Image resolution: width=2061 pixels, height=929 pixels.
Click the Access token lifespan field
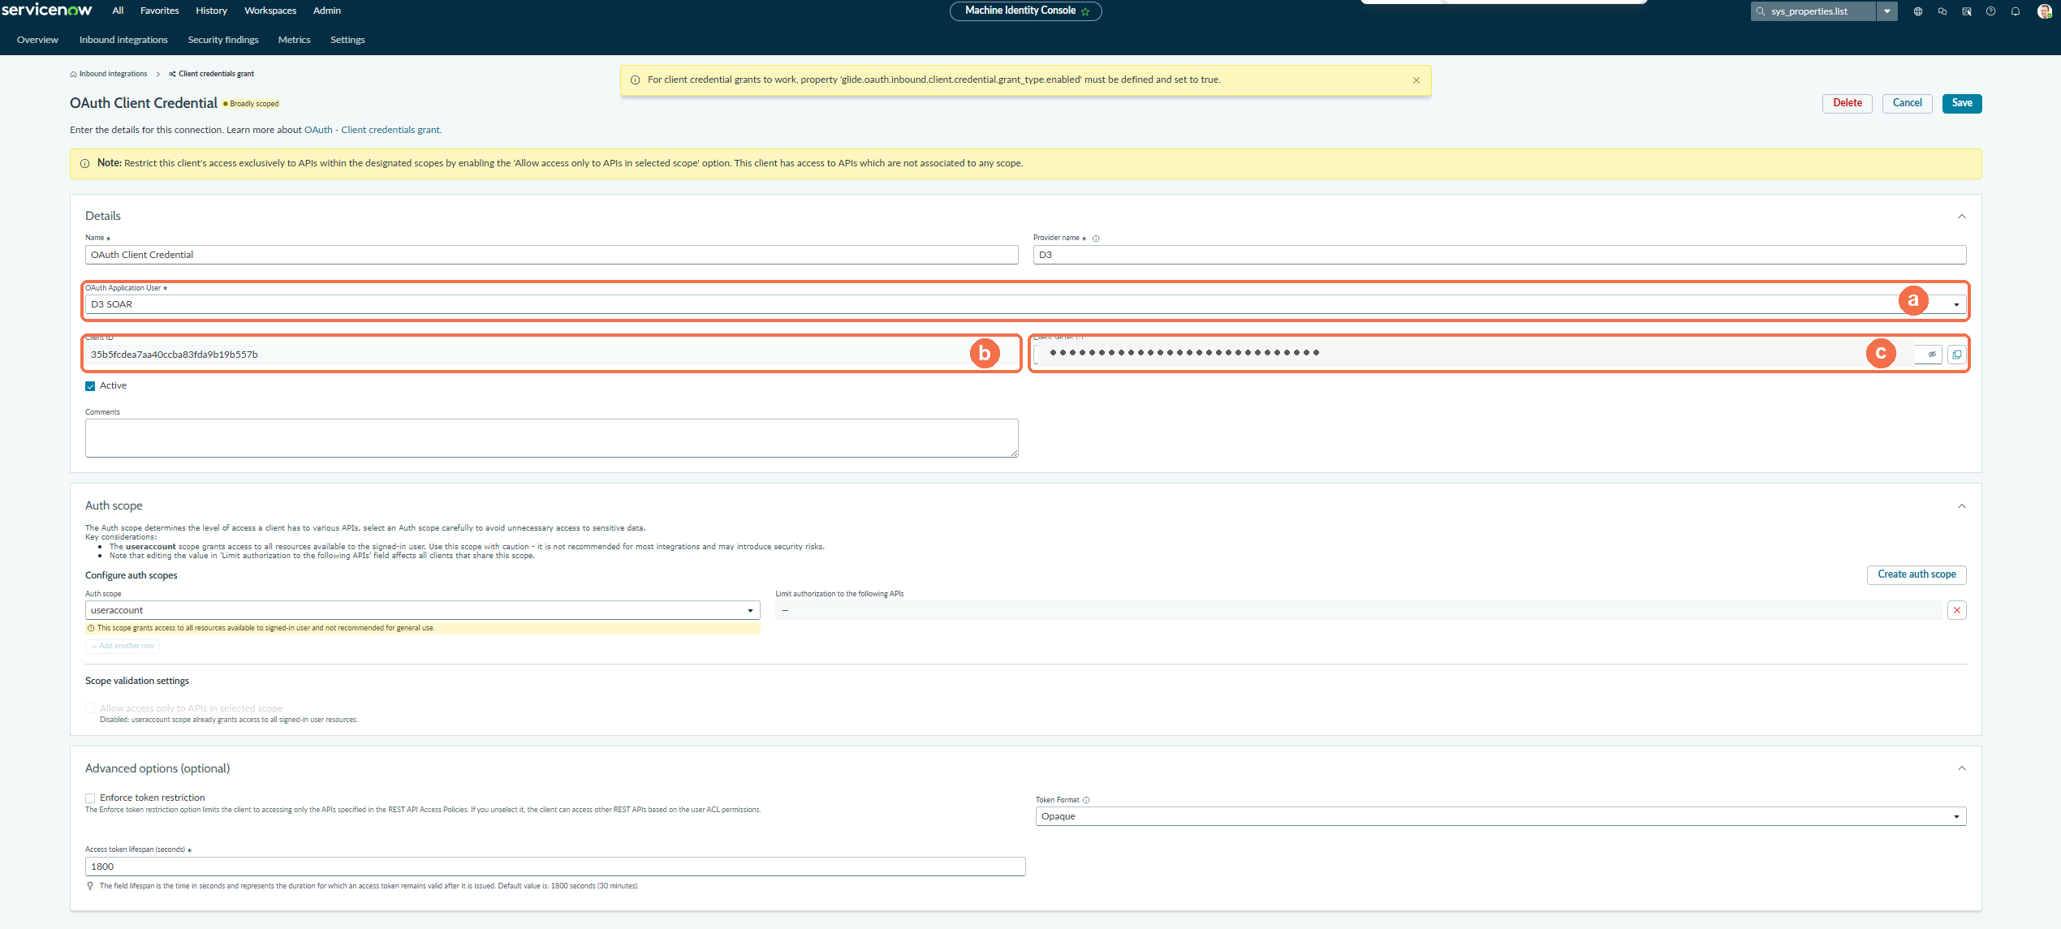(555, 867)
